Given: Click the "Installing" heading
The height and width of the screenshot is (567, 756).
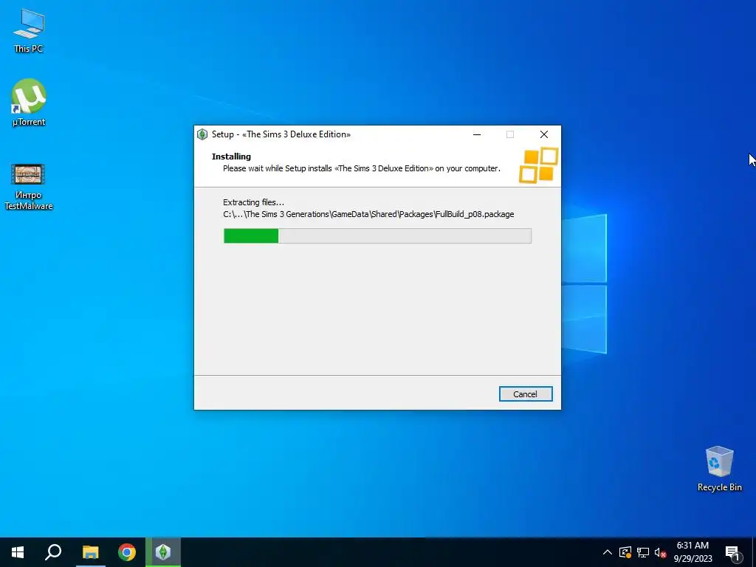Looking at the screenshot, I should click(x=231, y=157).
